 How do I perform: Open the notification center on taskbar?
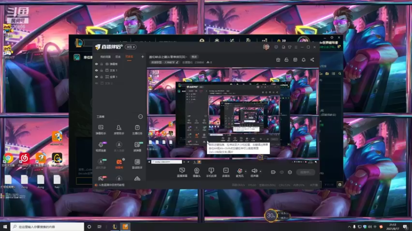tap(405, 226)
